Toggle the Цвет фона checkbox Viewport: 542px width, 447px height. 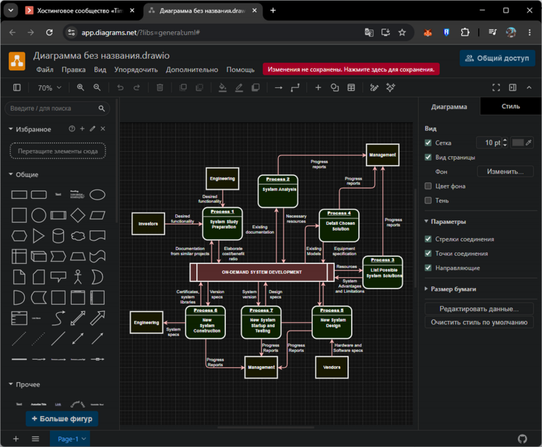point(428,186)
